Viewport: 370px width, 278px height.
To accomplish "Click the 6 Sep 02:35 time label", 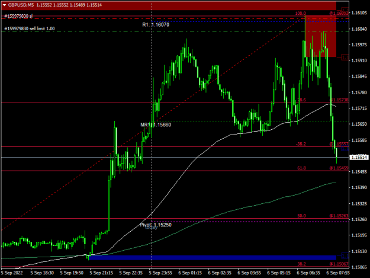I will coord(220,273).
